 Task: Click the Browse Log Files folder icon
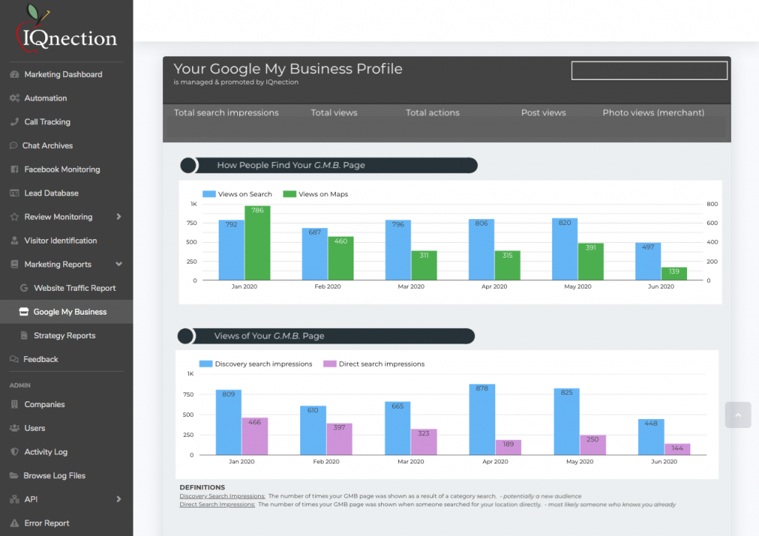tap(14, 475)
